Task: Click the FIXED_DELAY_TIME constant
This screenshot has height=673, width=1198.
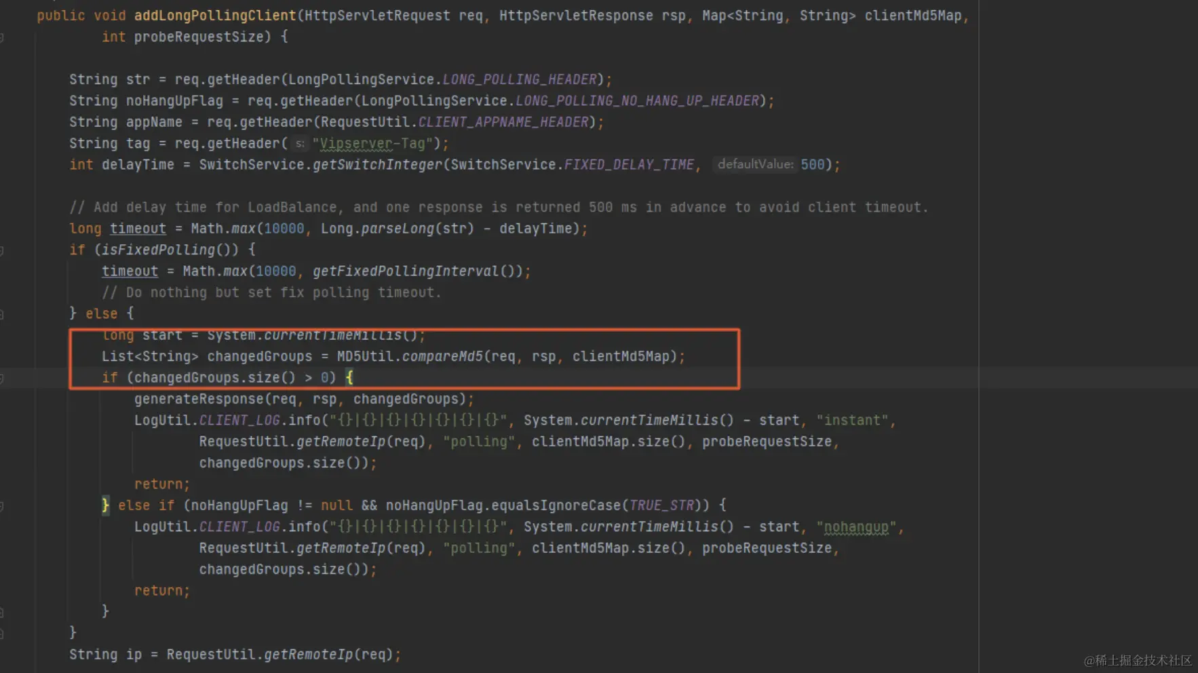Action: pyautogui.click(x=629, y=165)
